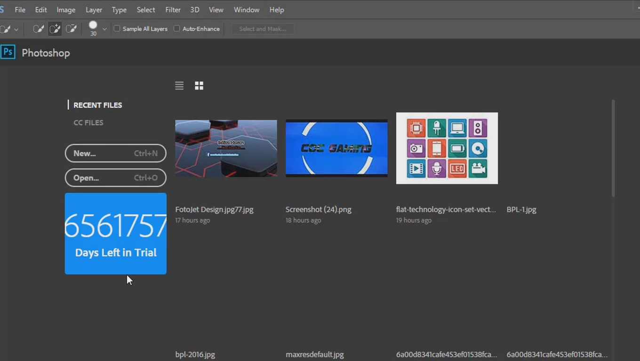
Task: Click the maxresdefault.jpg file name
Action: pos(315,354)
